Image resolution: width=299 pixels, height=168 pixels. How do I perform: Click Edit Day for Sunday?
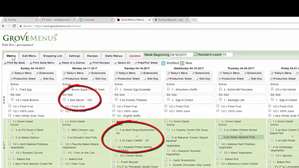tap(47, 79)
